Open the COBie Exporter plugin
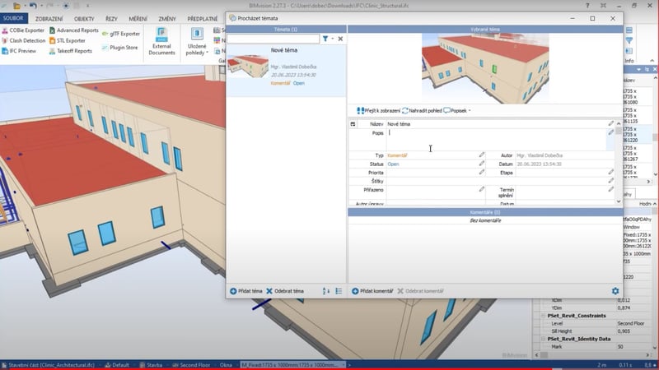 pos(23,30)
